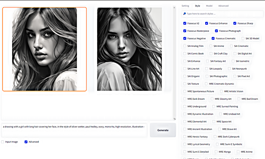Image resolution: width=265 pixels, height=159 pixels.
Task: Switch to the Setting tab
Action: tap(185, 6)
